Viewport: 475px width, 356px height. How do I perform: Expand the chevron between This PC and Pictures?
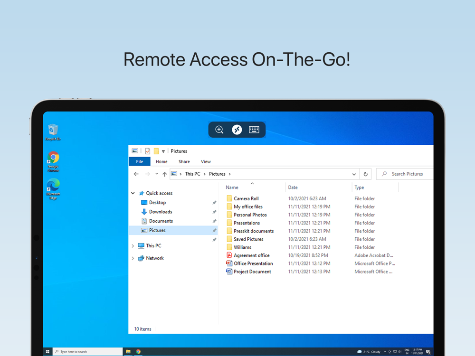[205, 174]
